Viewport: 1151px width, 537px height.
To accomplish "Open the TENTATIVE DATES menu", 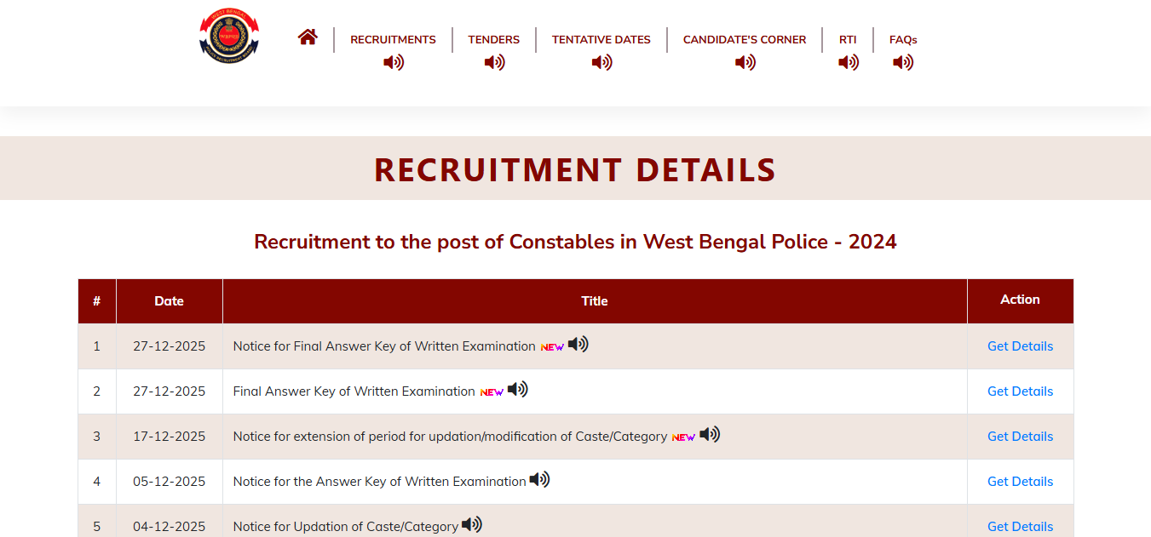I will coord(601,39).
